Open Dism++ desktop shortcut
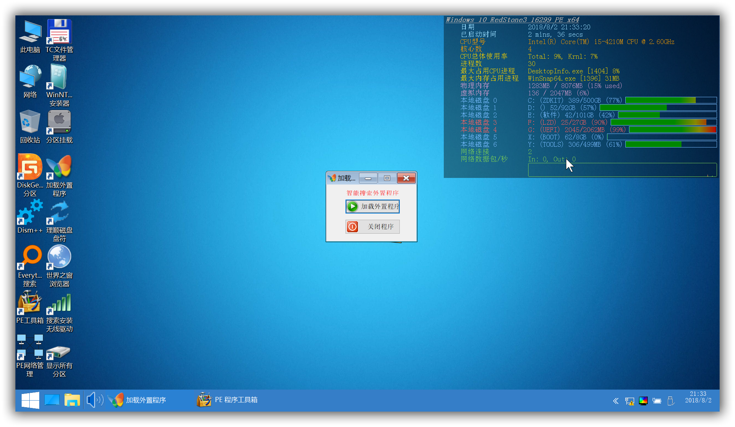 pos(30,213)
